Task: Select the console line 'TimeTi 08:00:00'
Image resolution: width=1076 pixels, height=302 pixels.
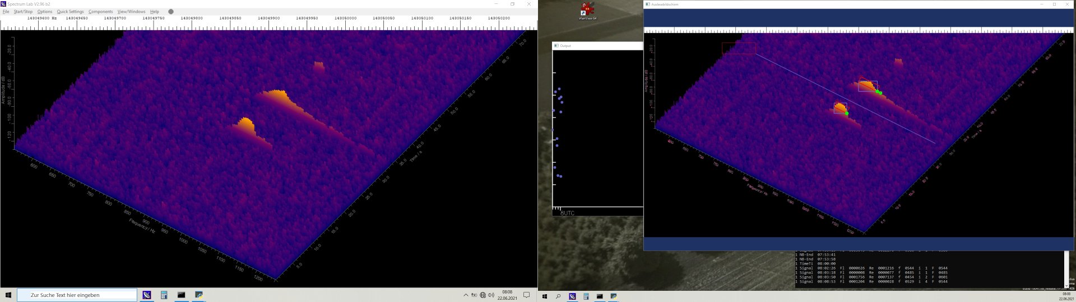Action: click(x=815, y=263)
